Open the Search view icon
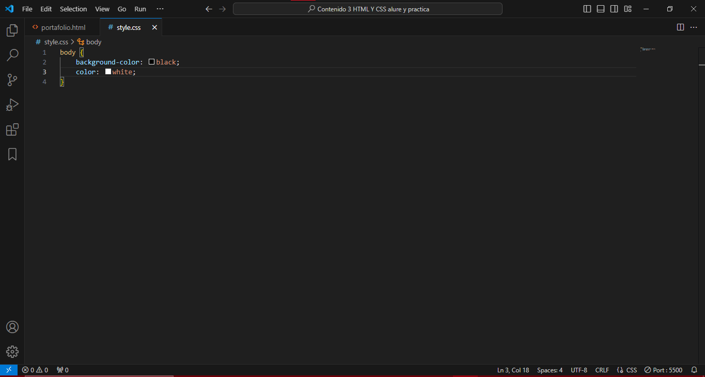This screenshot has width=705, height=377. point(12,55)
